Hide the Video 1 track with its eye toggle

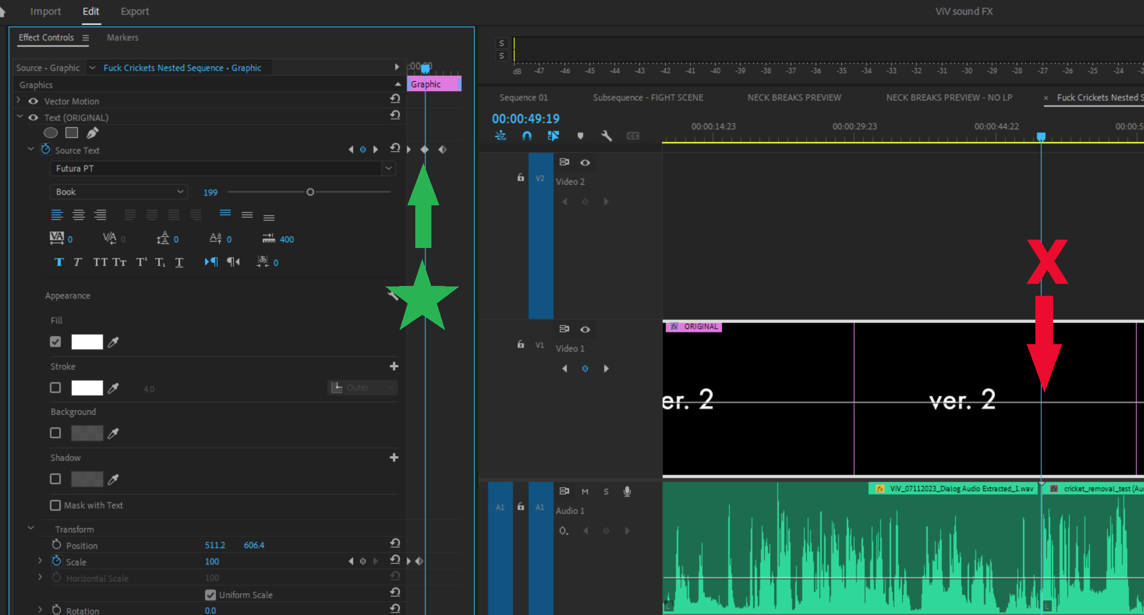tap(585, 329)
